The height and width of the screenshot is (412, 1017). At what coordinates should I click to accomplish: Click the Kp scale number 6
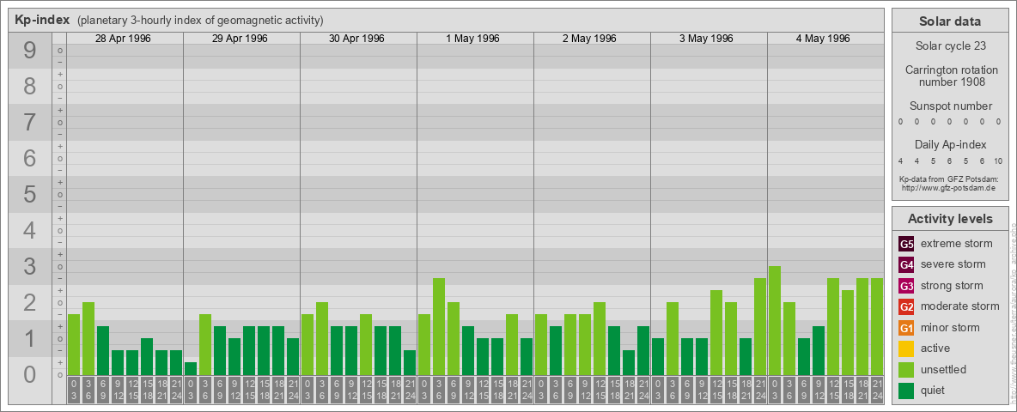pyautogui.click(x=30, y=158)
